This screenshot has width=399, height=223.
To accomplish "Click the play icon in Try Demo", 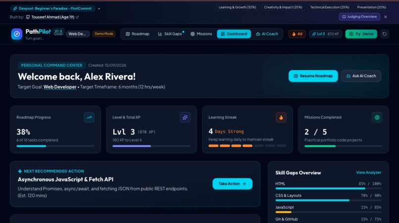I will coord(351,34).
